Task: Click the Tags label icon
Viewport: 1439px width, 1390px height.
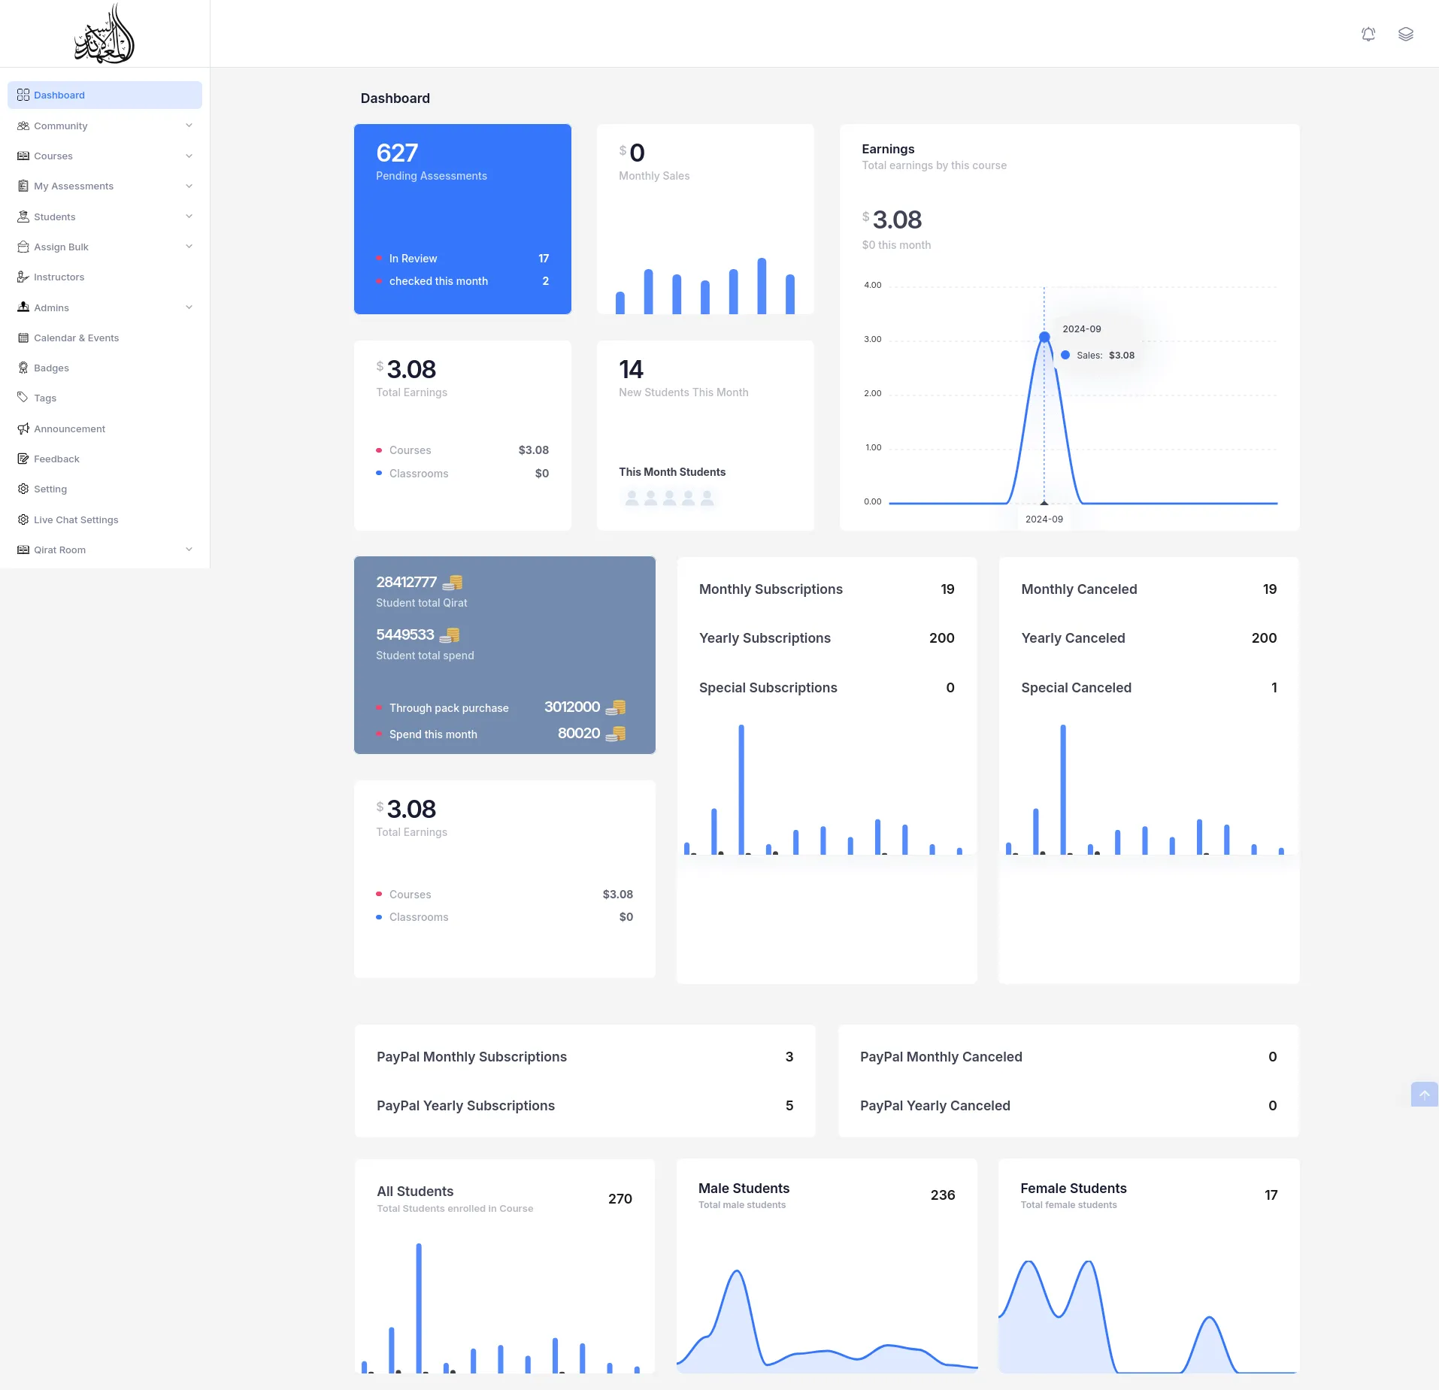Action: [x=23, y=398]
